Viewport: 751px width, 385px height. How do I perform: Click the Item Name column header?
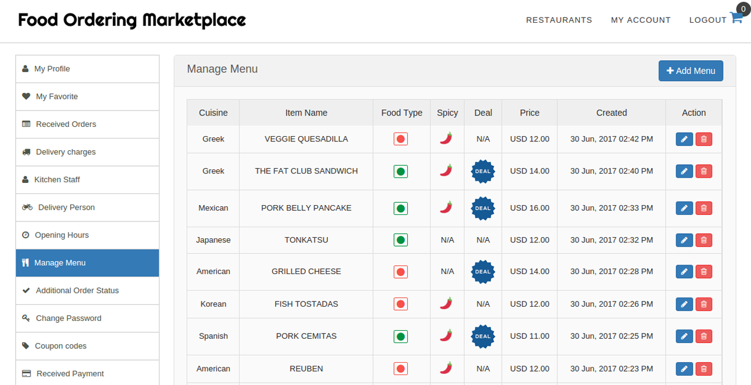(306, 113)
